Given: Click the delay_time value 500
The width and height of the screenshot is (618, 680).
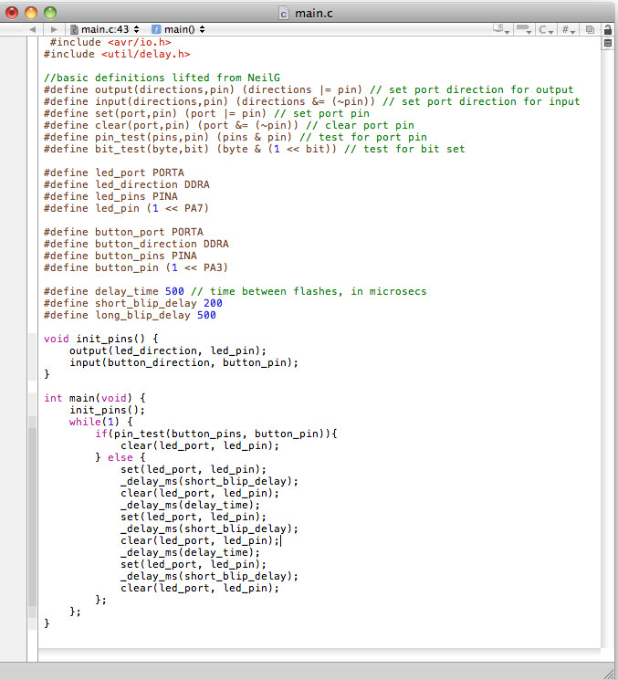Looking at the screenshot, I should pyautogui.click(x=174, y=291).
